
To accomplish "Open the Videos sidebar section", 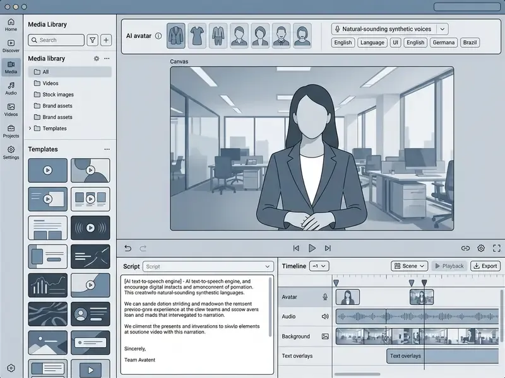I will coord(11,110).
